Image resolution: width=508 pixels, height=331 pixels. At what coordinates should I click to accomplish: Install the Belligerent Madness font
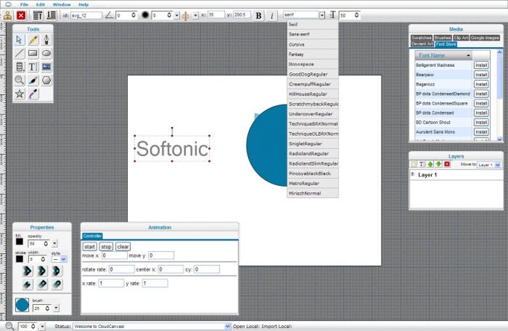click(481, 65)
